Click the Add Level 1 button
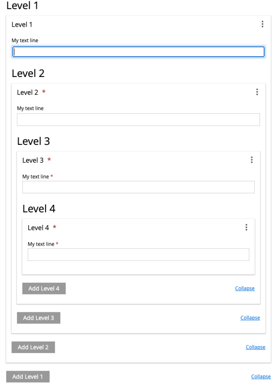The image size is (277, 387). (x=28, y=377)
